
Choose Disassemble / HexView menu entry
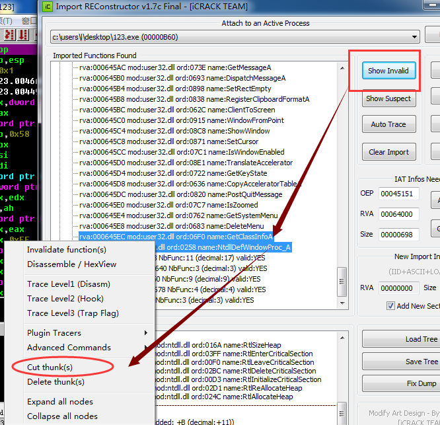click(x=72, y=264)
